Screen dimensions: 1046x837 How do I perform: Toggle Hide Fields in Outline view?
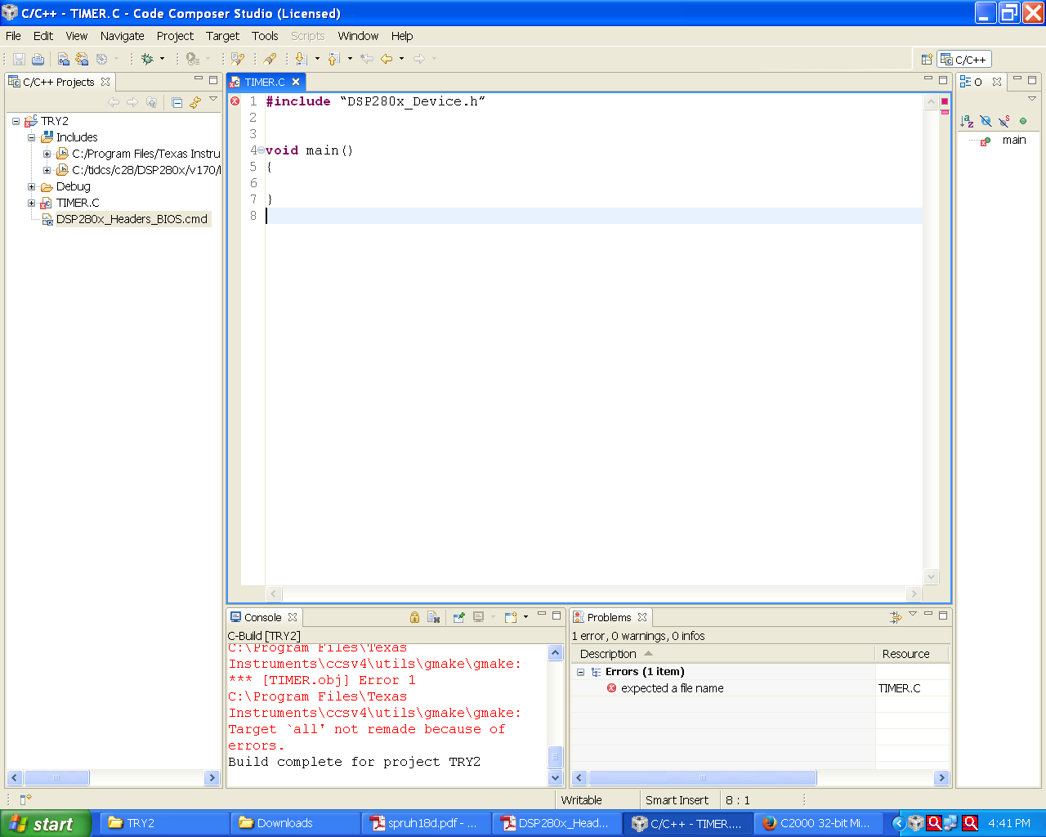[x=986, y=121]
